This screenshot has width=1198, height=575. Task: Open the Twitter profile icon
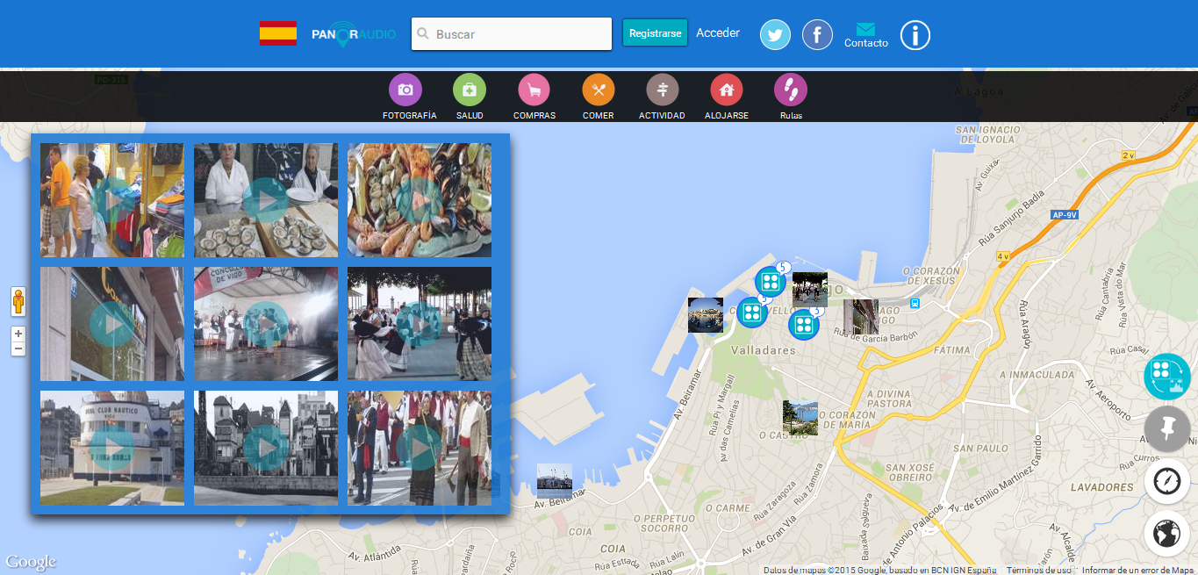point(775,35)
